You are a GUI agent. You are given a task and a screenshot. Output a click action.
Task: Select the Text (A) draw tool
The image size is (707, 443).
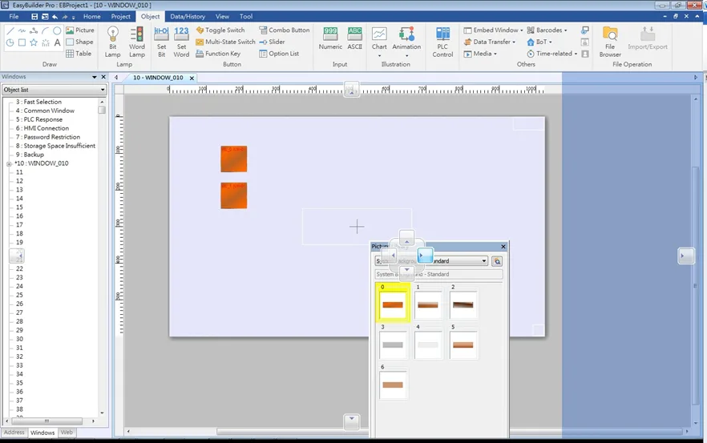tap(57, 42)
